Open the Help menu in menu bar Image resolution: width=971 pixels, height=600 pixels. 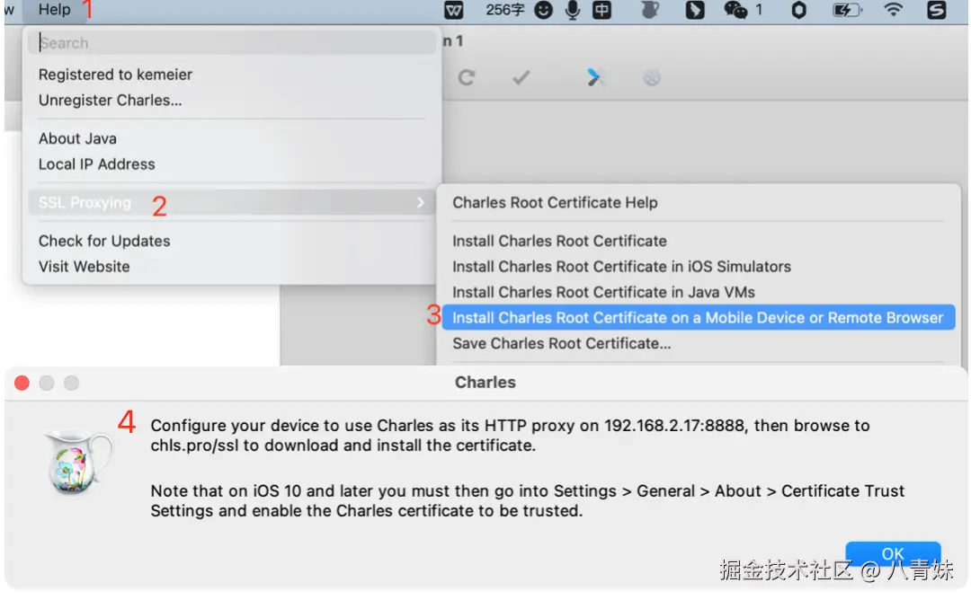pos(55,9)
